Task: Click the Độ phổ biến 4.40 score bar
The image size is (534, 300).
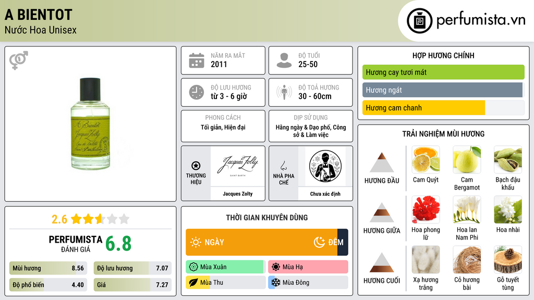Action: [48, 285]
